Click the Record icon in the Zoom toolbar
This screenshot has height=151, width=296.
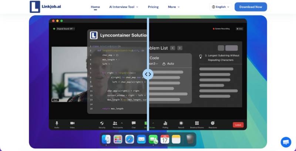click(181, 123)
